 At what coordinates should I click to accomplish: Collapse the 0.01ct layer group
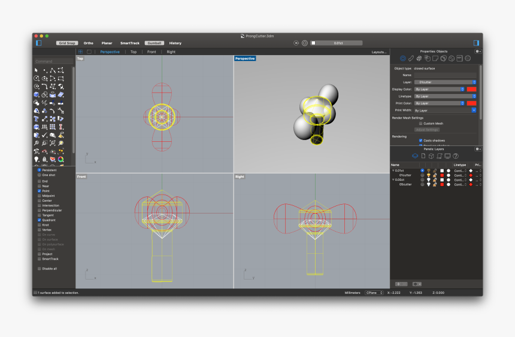[393, 171]
